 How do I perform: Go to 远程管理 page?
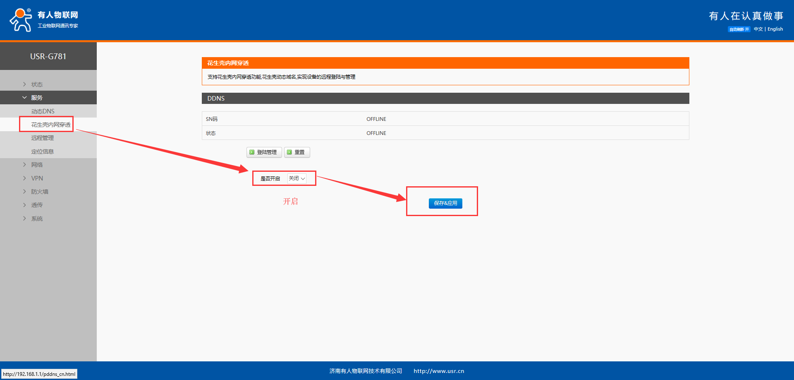(x=42, y=138)
